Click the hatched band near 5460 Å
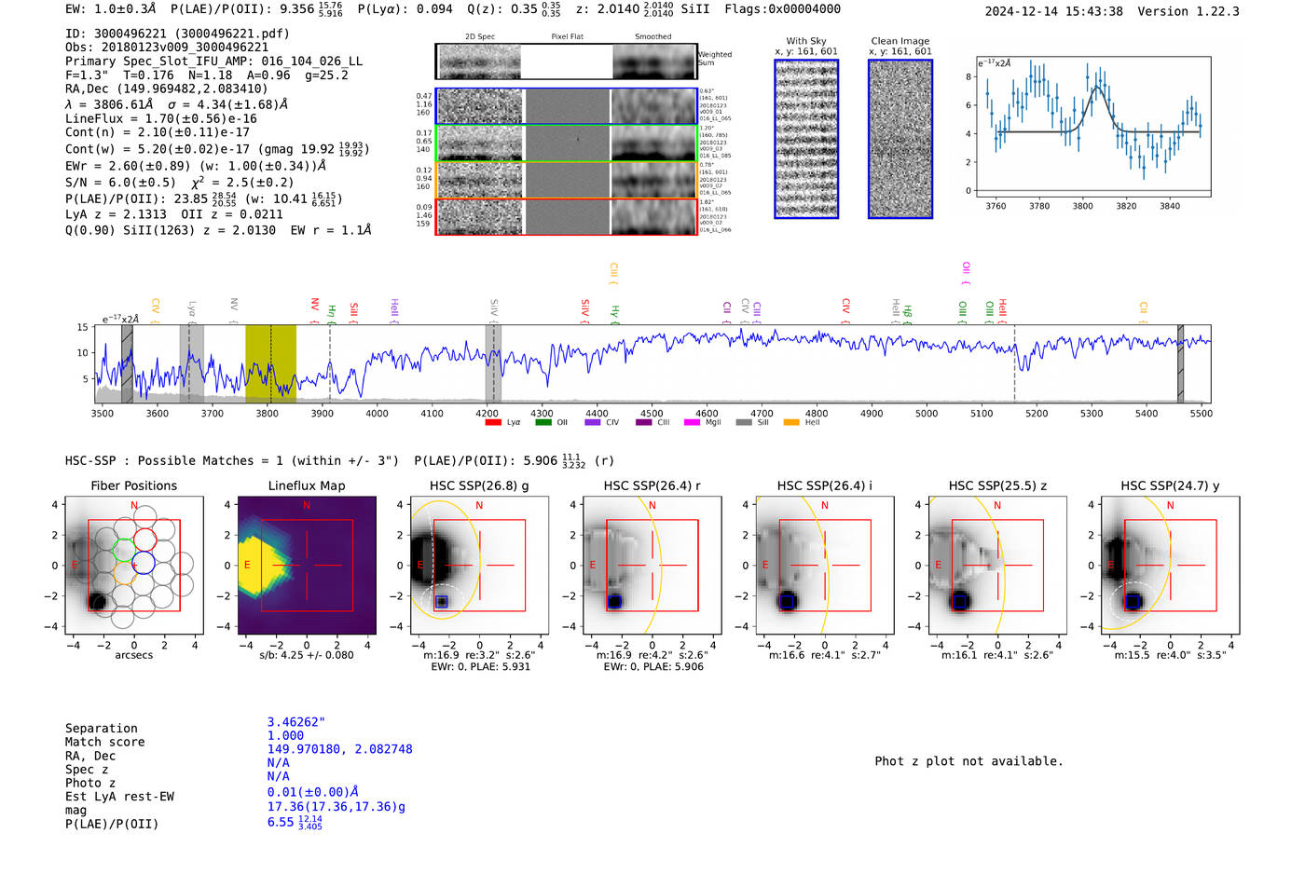Screen dimensions: 1305x888 pyautogui.click(x=1180, y=363)
